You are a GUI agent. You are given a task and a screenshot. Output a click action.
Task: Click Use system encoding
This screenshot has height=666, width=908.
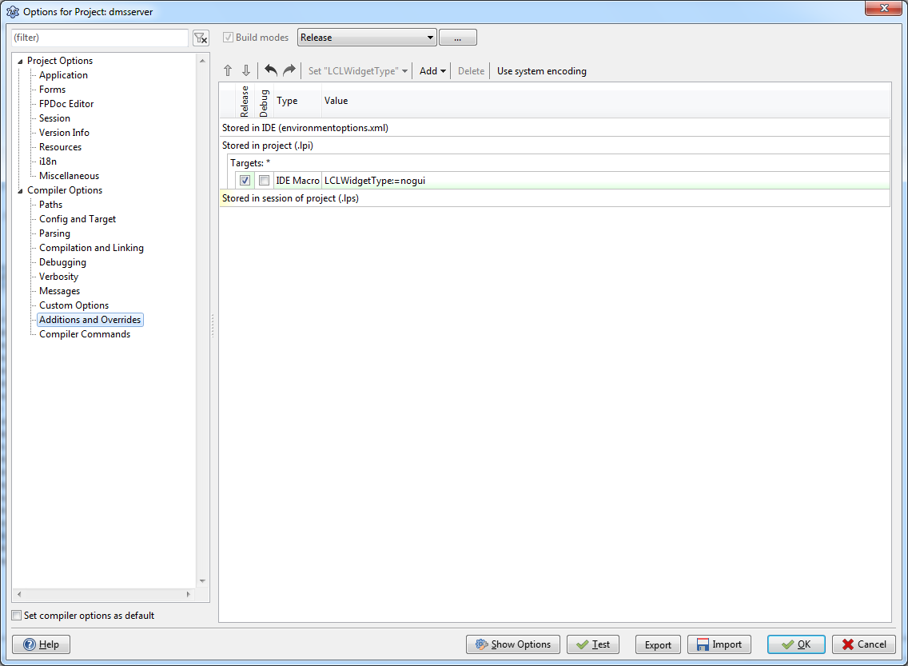coord(541,70)
